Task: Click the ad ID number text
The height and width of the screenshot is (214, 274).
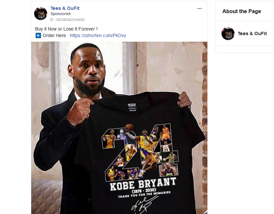Action: point(67,20)
